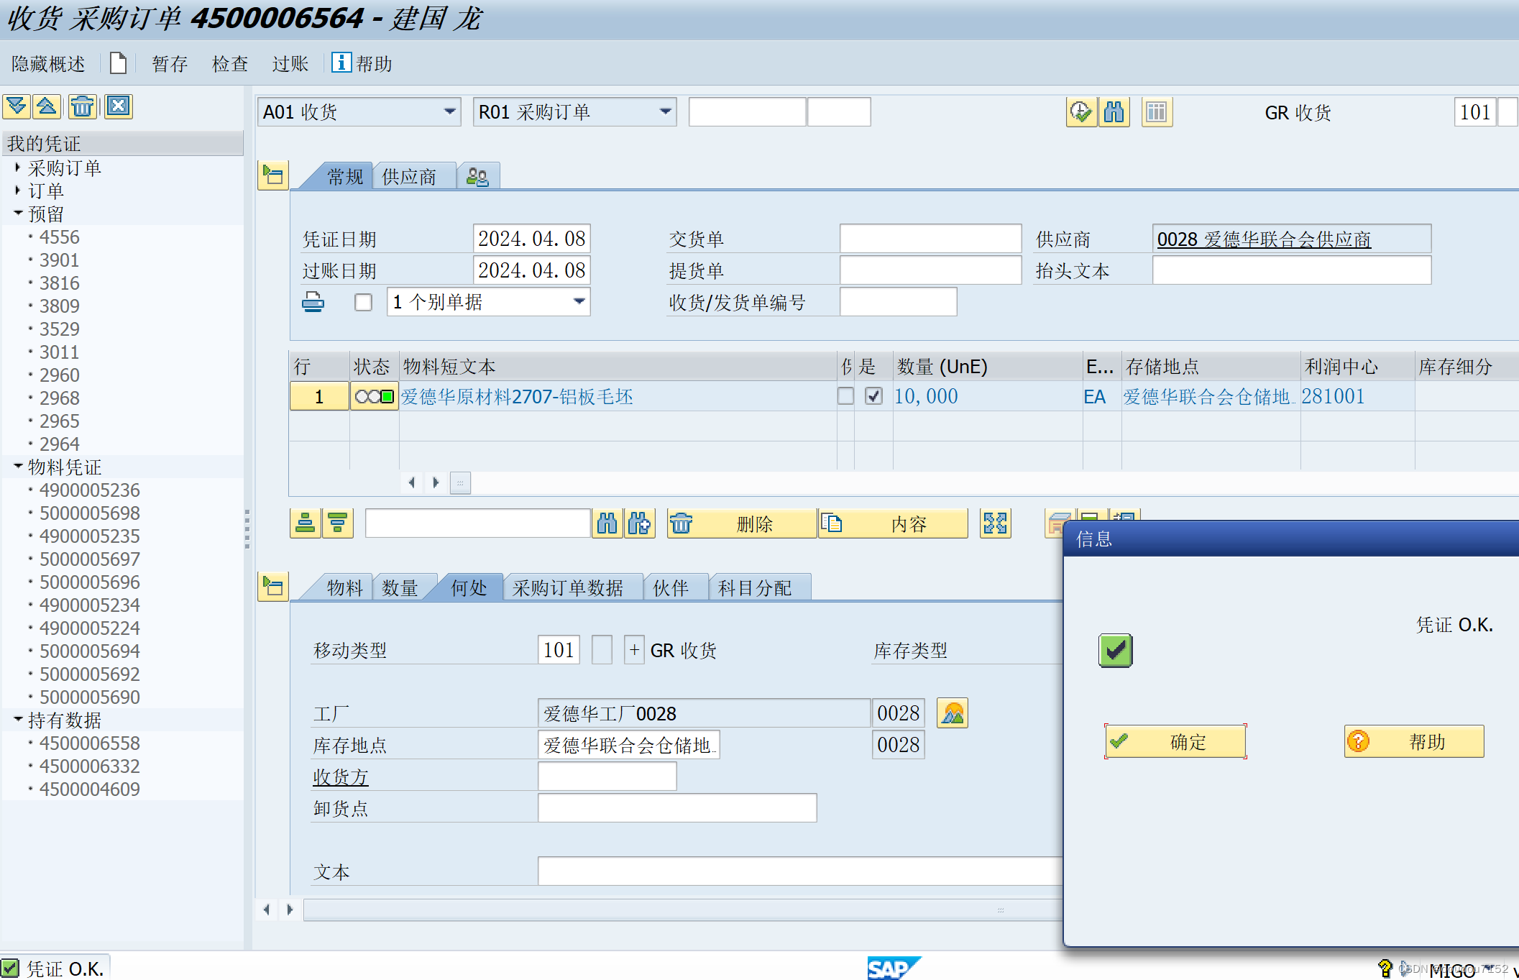This screenshot has height=980, width=1519.
Task: Toggle the unchecked checkbox in item row 1
Action: click(846, 396)
